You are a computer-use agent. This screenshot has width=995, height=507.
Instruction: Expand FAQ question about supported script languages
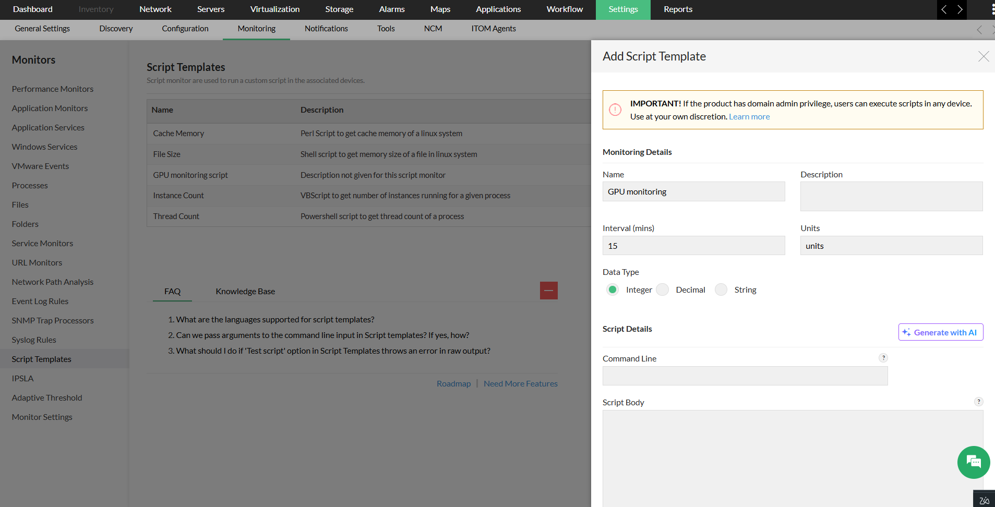pyautogui.click(x=275, y=320)
